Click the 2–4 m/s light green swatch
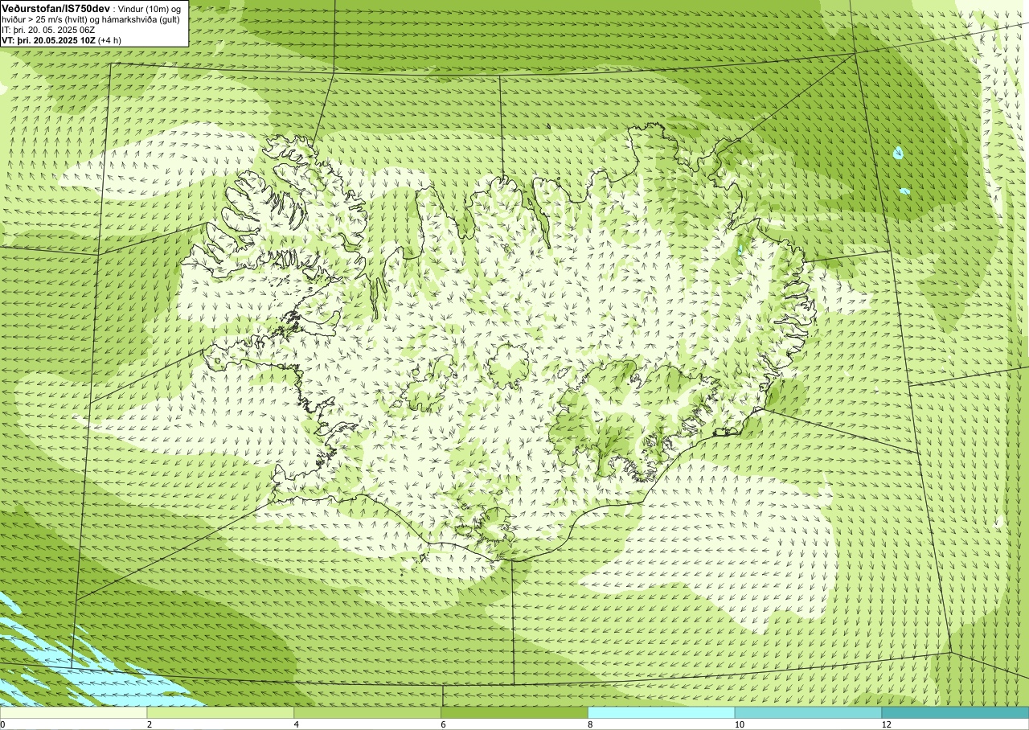The width and height of the screenshot is (1029, 730). (x=220, y=712)
